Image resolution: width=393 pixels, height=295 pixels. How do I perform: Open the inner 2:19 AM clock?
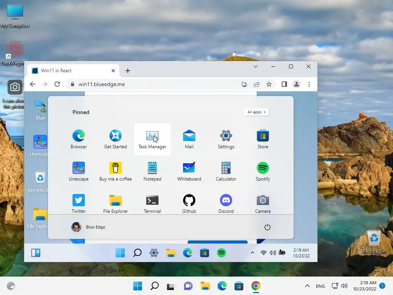pos(301,253)
